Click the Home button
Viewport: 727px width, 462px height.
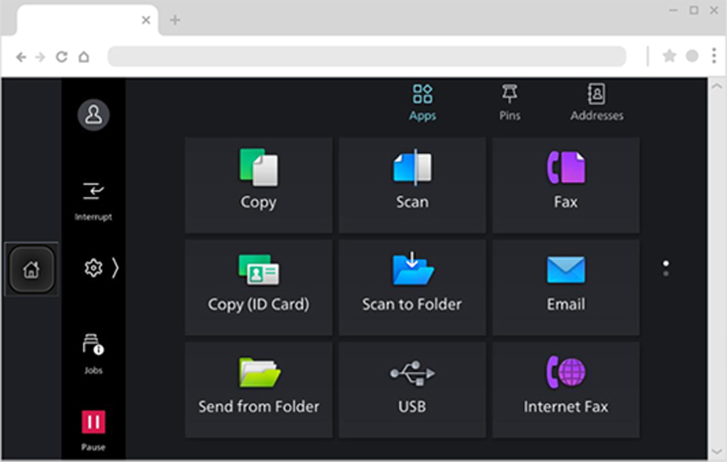[31, 269]
